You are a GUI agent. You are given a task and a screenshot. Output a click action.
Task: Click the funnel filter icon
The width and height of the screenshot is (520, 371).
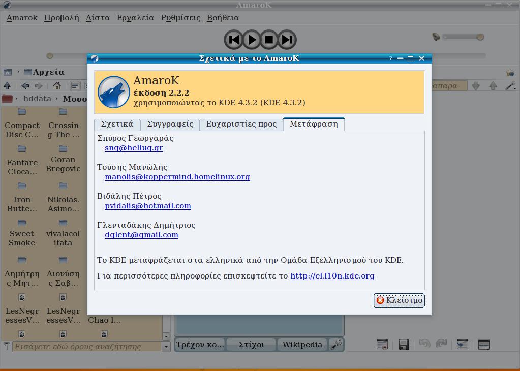coord(6,346)
